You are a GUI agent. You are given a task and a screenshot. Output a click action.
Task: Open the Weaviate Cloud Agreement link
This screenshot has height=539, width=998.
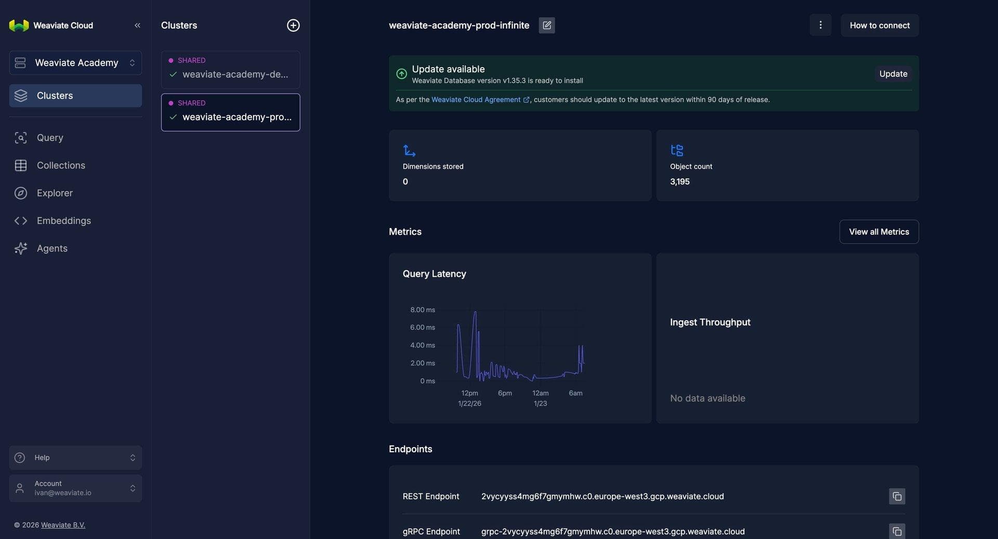coord(480,100)
